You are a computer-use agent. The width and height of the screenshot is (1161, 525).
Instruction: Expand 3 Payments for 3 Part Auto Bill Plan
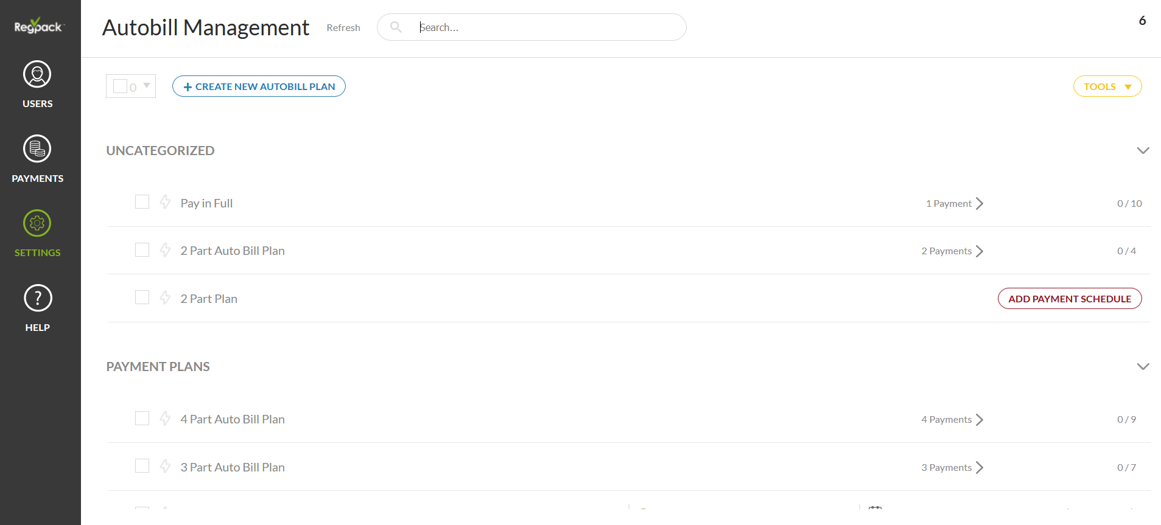click(x=952, y=468)
